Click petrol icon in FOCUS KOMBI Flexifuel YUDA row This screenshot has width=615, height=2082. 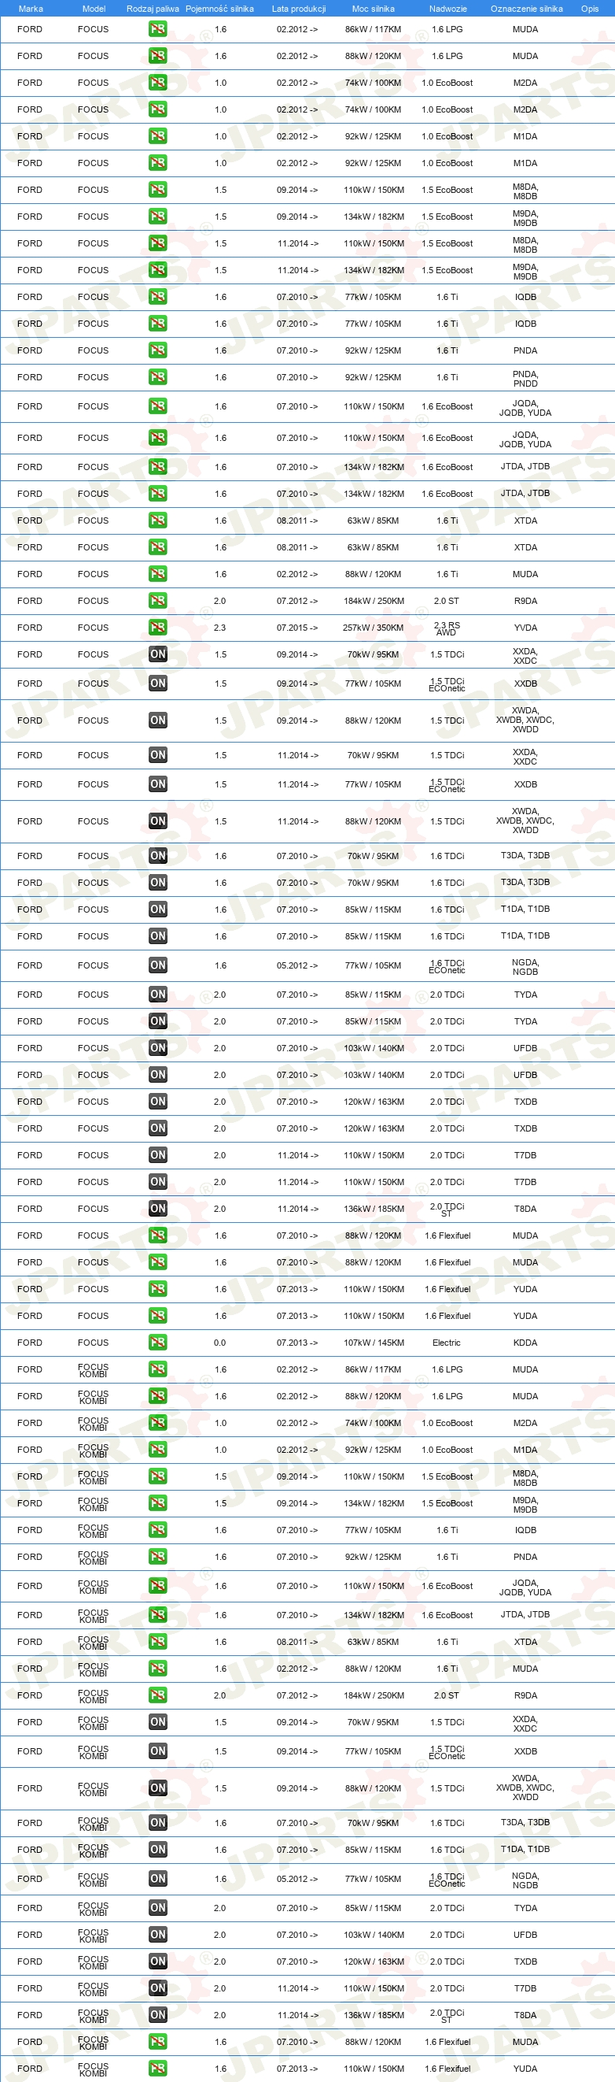[157, 2069]
